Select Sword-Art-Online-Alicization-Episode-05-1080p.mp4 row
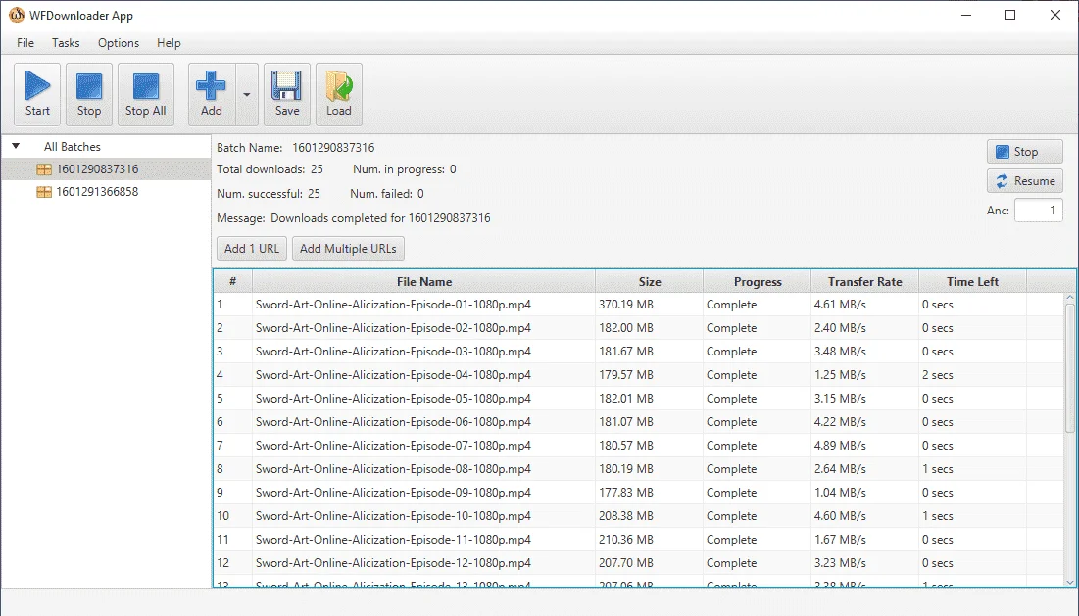Screen dimensions: 1079x616 pos(639,398)
